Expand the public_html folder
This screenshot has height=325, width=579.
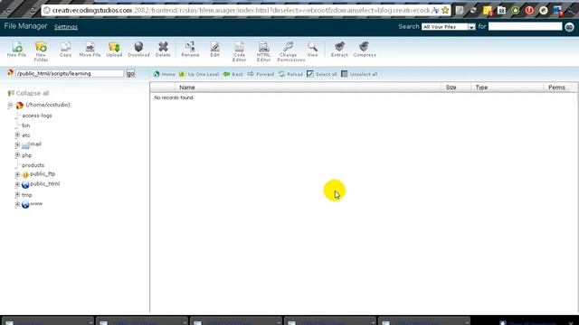17,184
